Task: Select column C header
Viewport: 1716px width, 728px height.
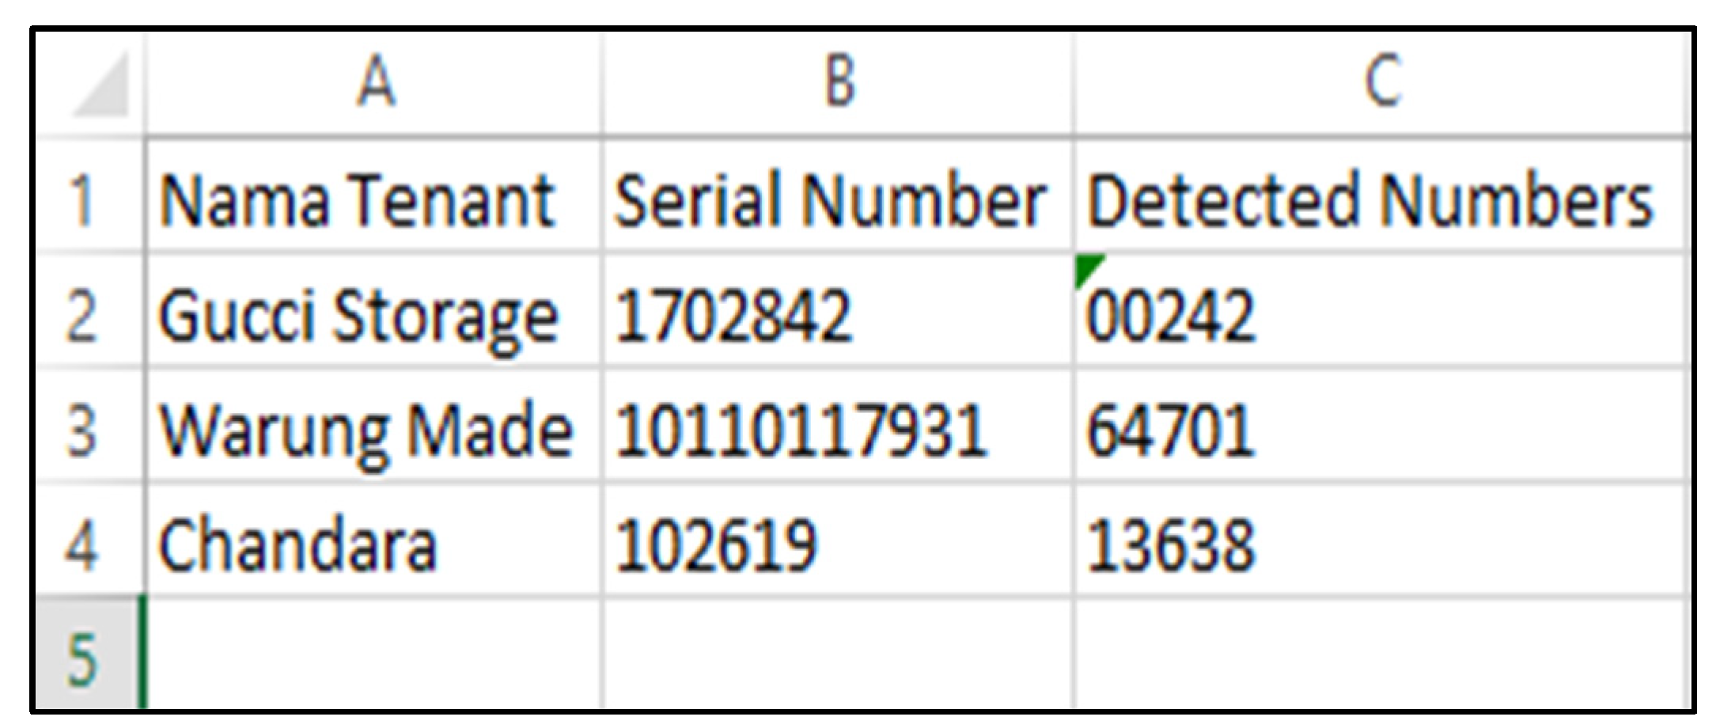Action: click(x=1382, y=82)
